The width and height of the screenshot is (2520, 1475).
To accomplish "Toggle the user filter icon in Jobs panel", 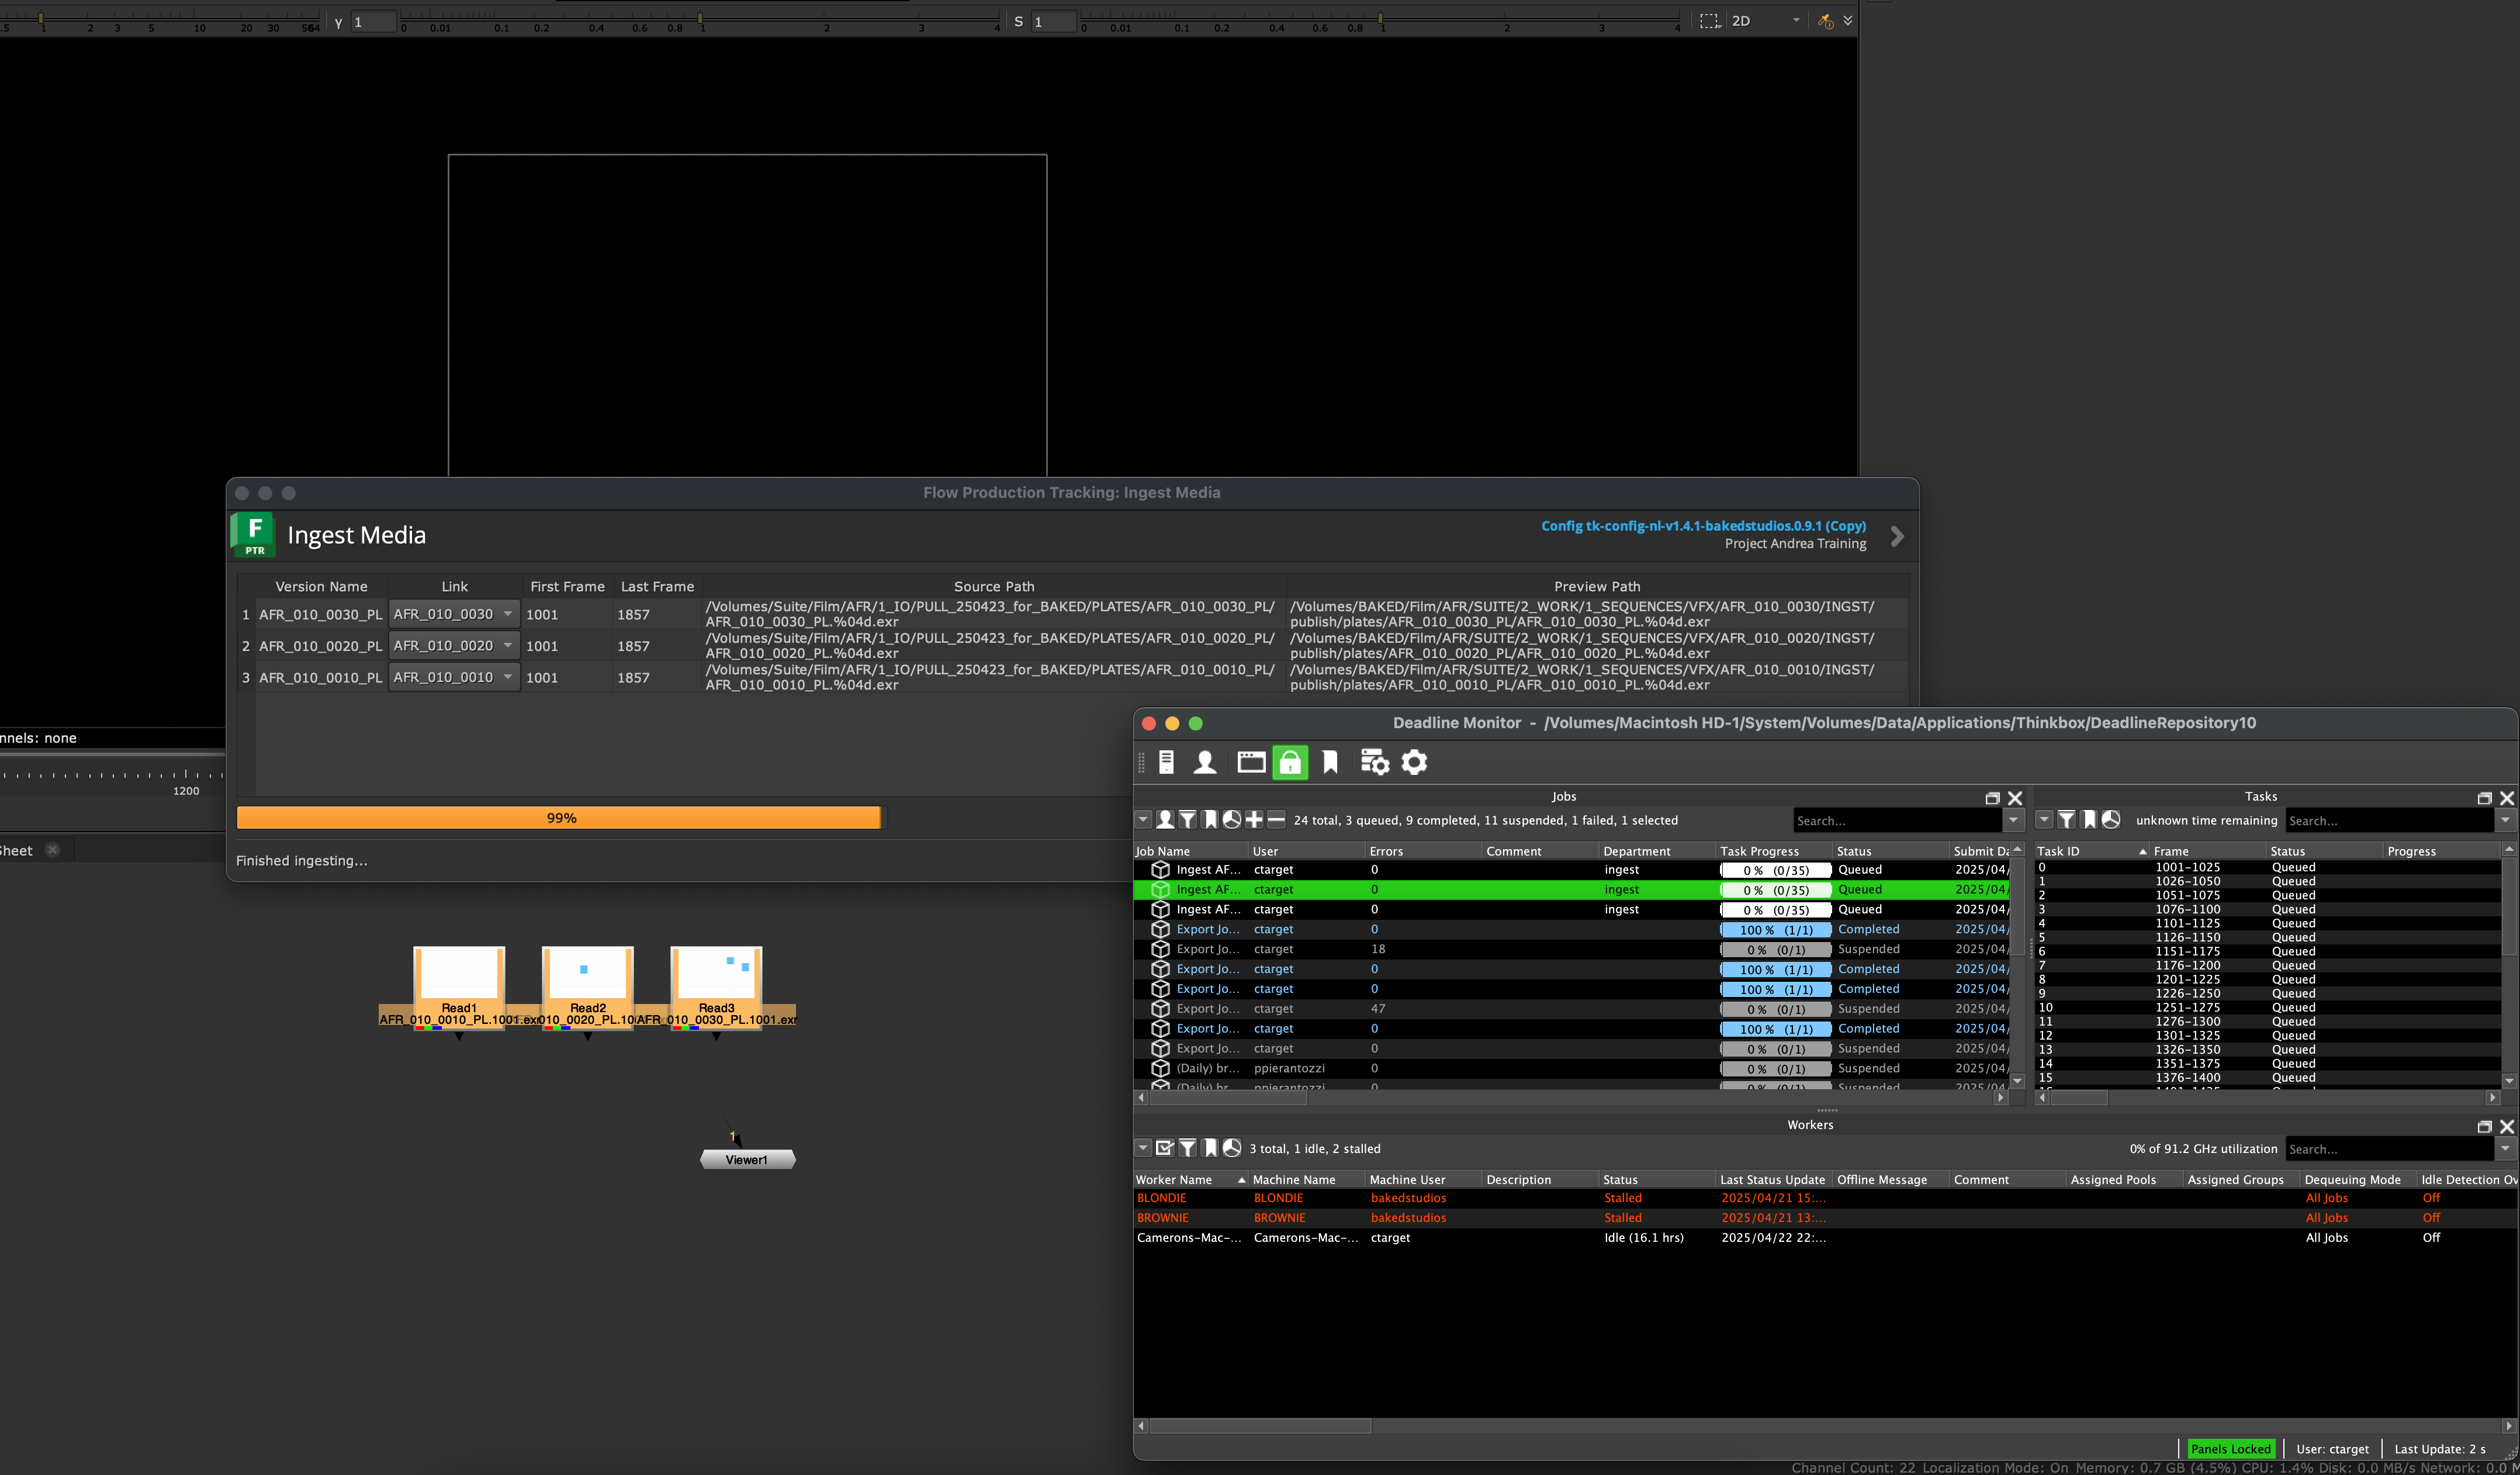I will 1165,820.
